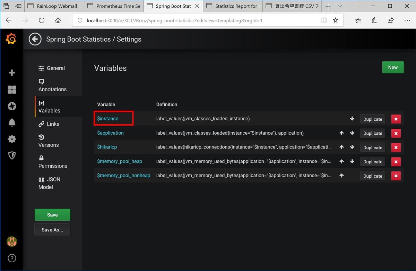The image size is (416, 271).
Task: Click the back arrow beside Spring Boot Statistics
Action: (x=35, y=39)
